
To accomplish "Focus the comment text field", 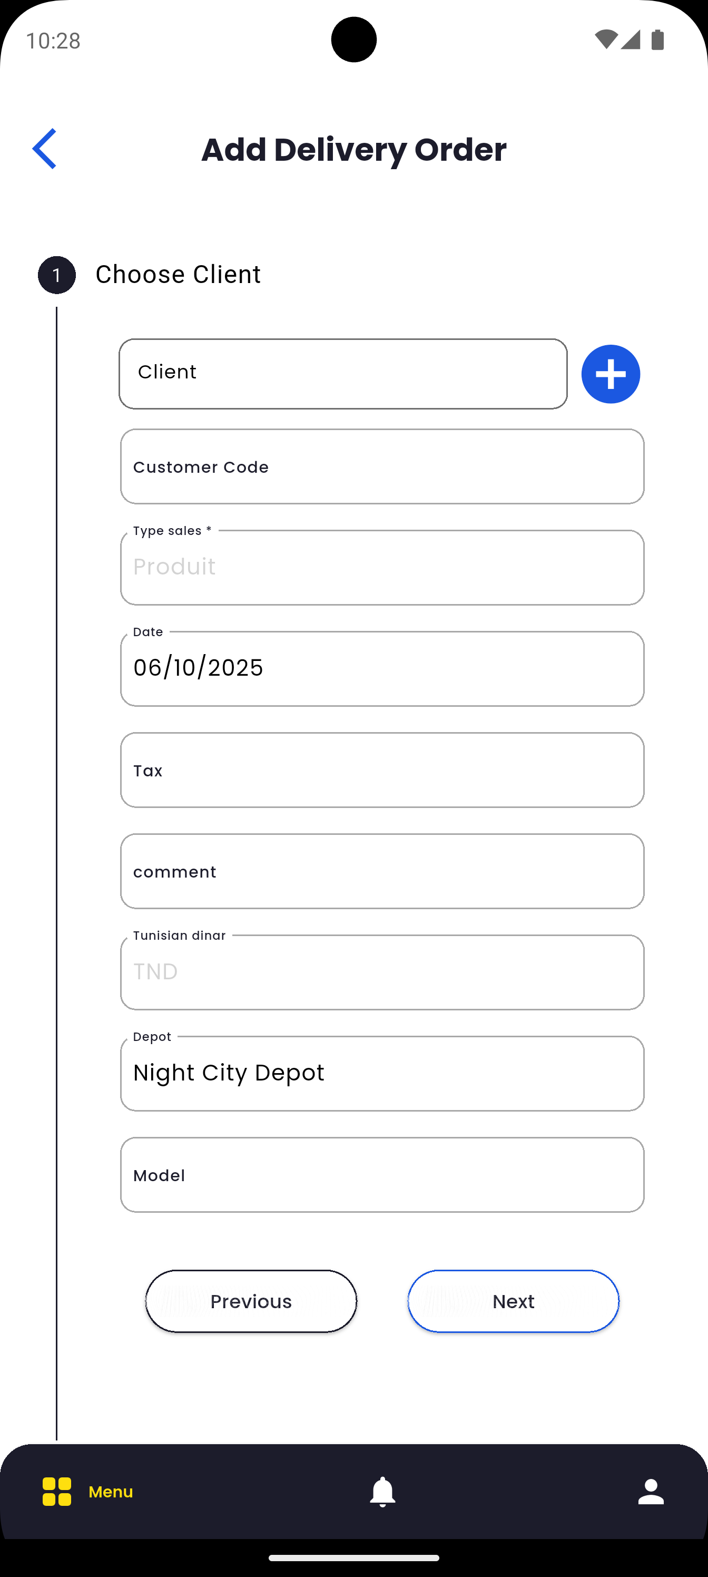I will click(382, 871).
